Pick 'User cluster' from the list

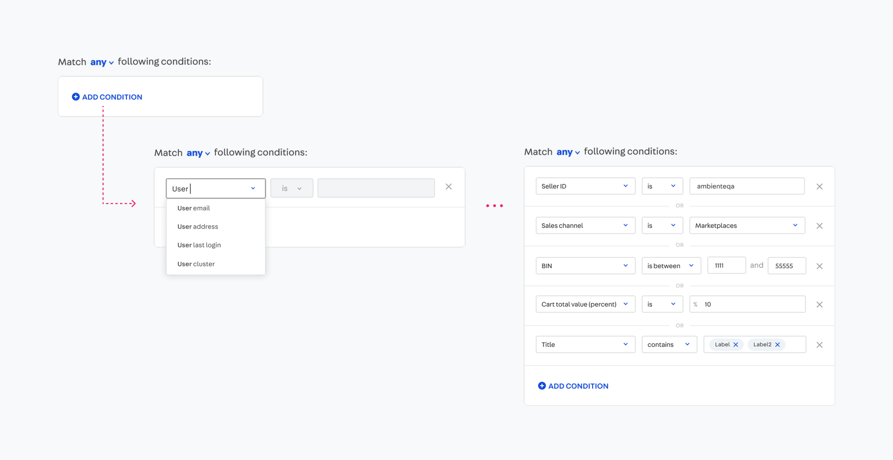click(196, 264)
